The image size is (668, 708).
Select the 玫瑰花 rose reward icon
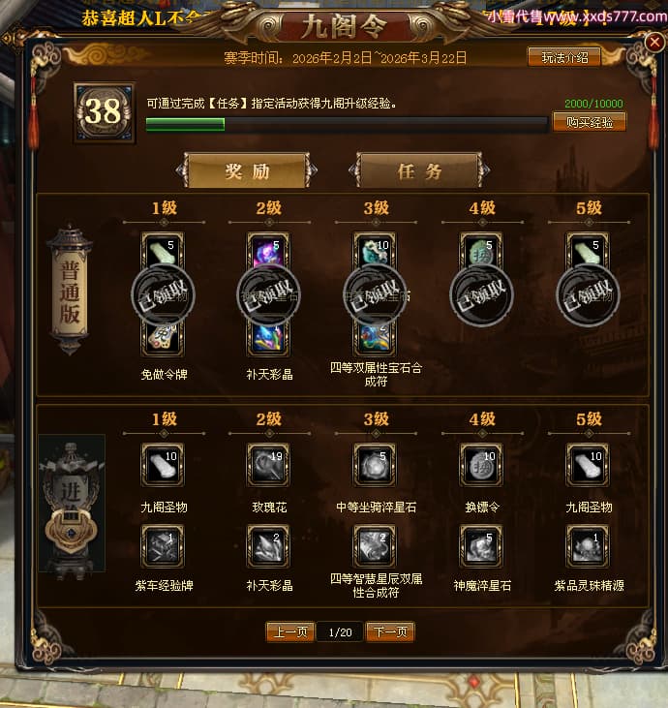[268, 465]
